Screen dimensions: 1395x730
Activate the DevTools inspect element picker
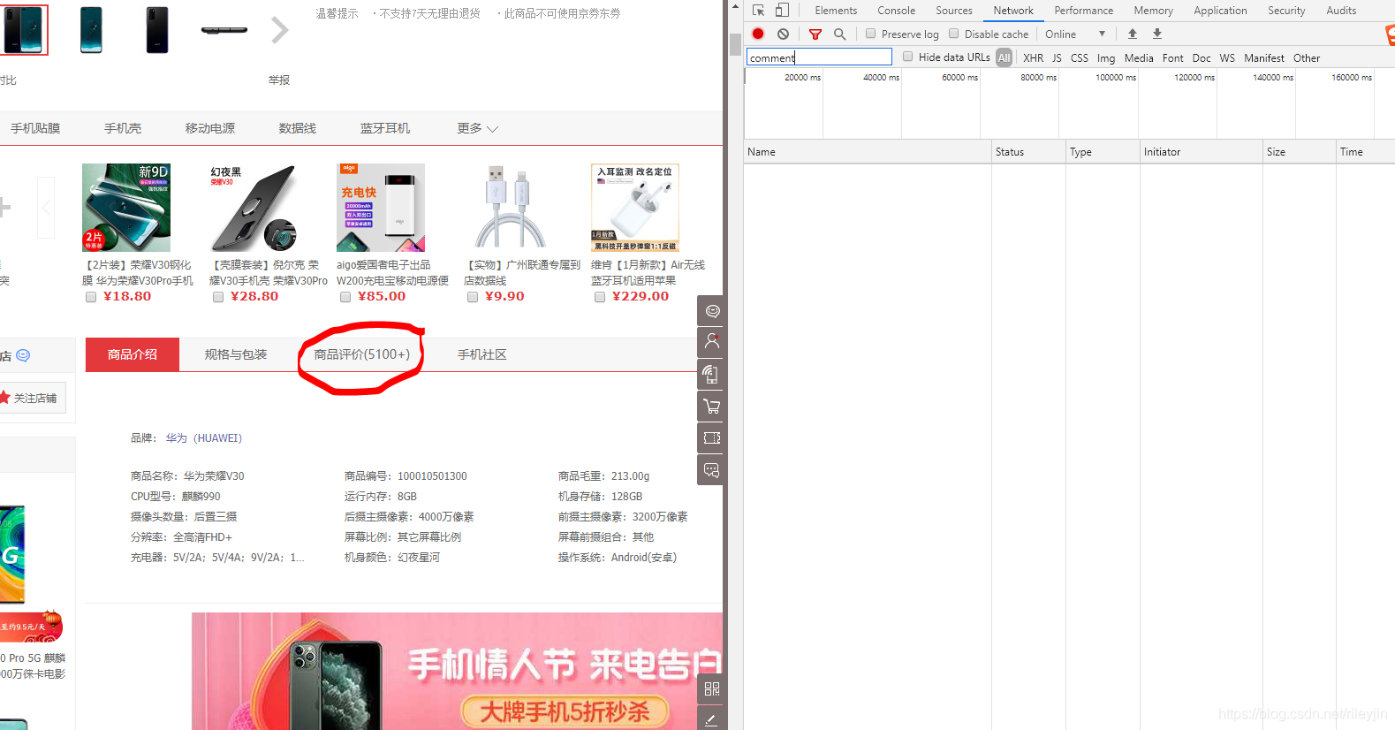click(758, 11)
